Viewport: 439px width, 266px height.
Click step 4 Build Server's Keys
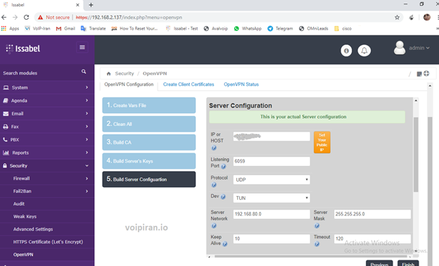tap(149, 161)
